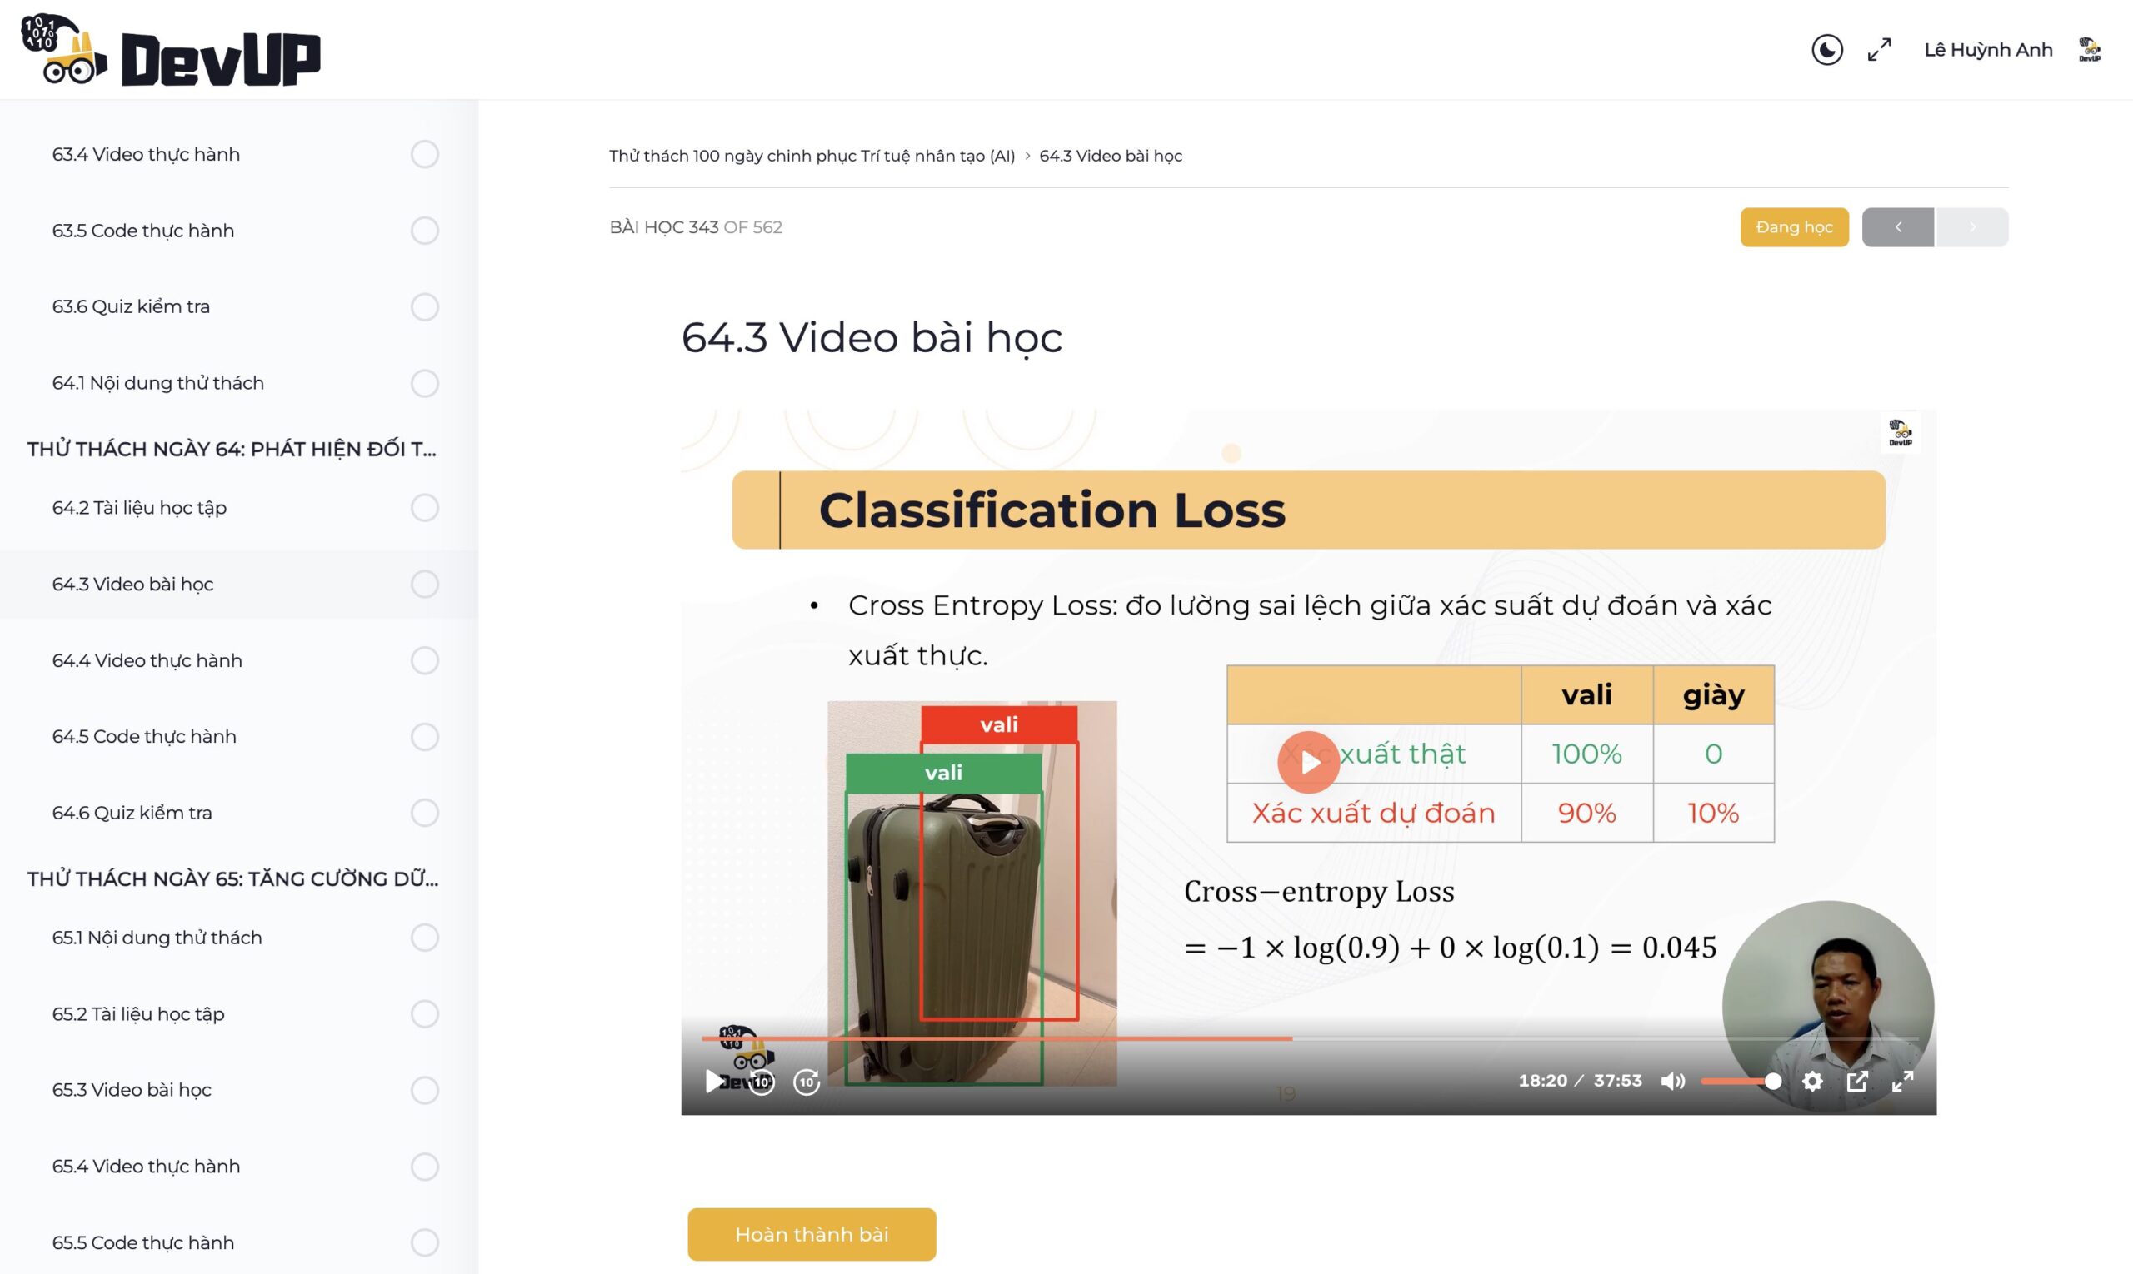Toggle dark mode moon icon
This screenshot has width=2133, height=1274.
(1826, 50)
